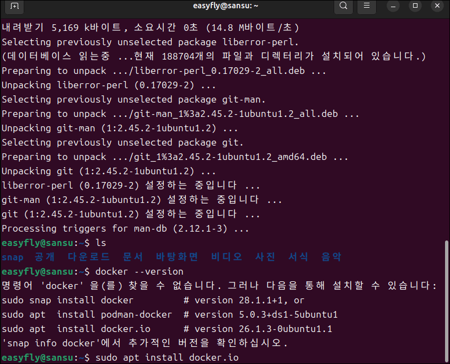Click the 'git_1%3a2.45.2-1ubuntu1.2_amd64.deb' text
450x364 pixels.
[x=231, y=157]
